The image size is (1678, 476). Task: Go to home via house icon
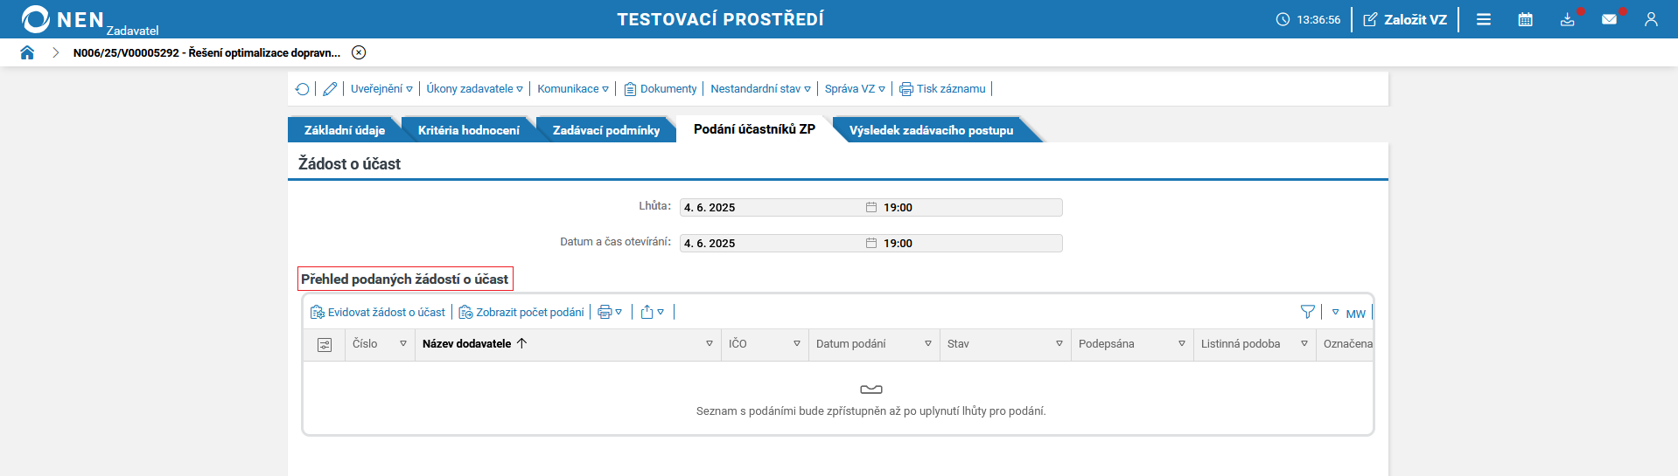(27, 52)
